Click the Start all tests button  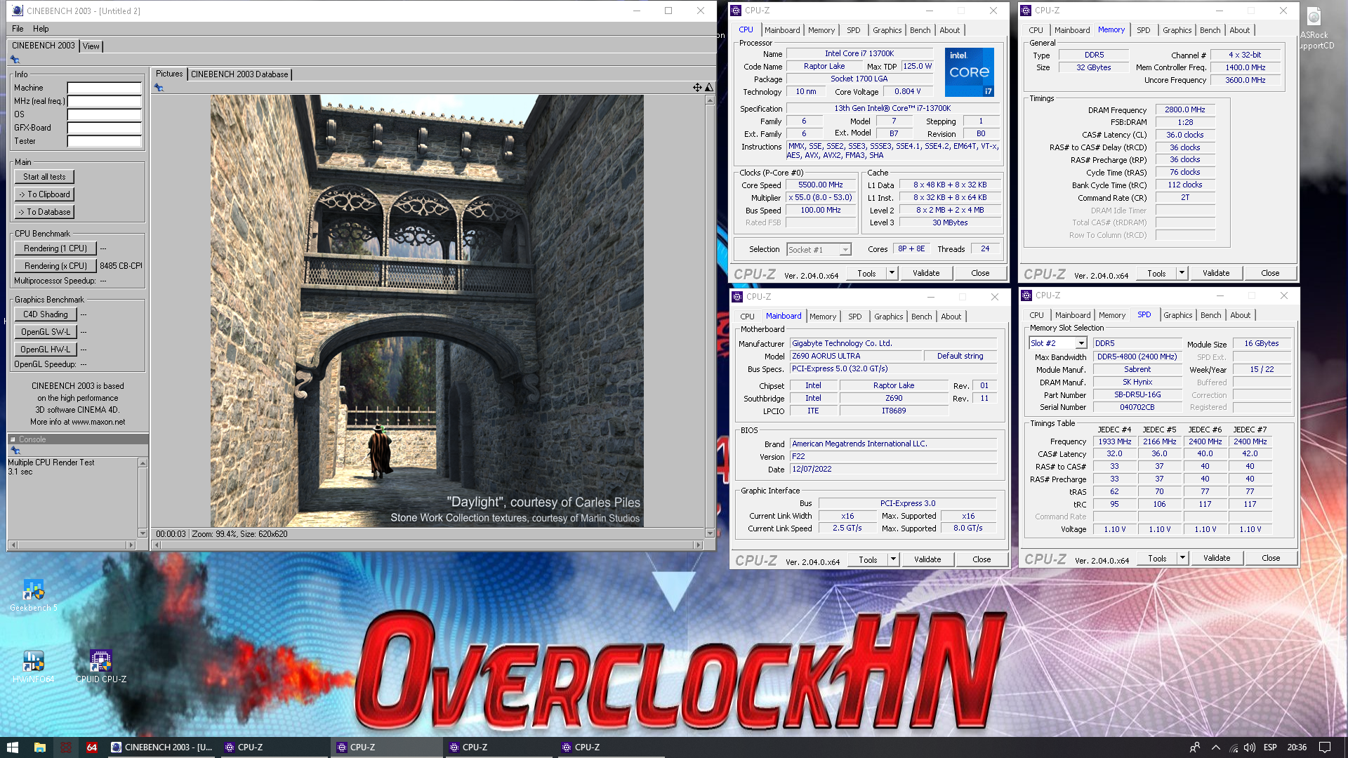(x=44, y=177)
